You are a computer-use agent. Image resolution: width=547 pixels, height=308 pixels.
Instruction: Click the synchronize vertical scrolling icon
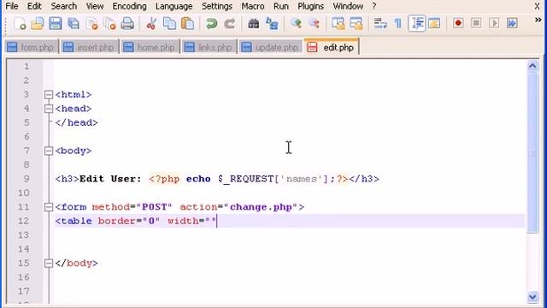point(338,24)
